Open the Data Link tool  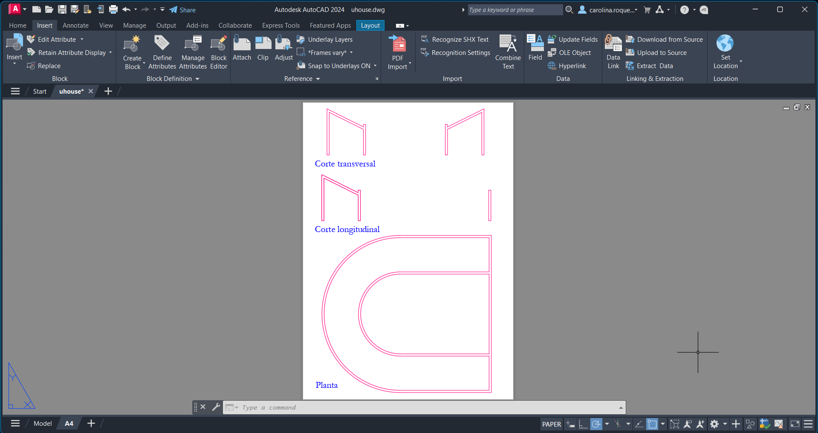(613, 52)
